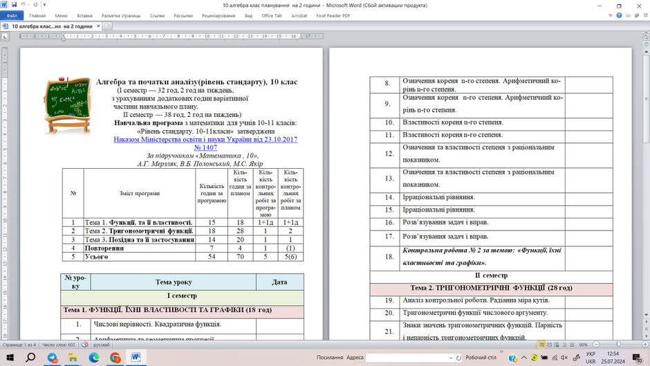This screenshot has width=650, height=366.
Task: Open the Office Tab ribbon tab
Action: 272,16
